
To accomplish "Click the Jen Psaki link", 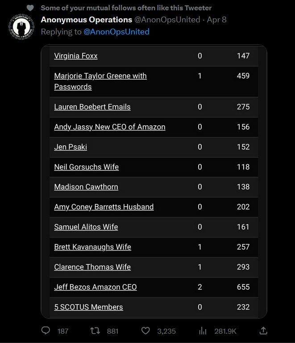I will tap(71, 147).
